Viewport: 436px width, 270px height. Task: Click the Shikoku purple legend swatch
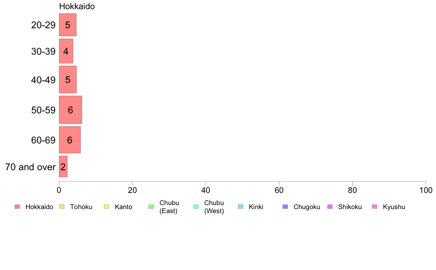pos(330,207)
